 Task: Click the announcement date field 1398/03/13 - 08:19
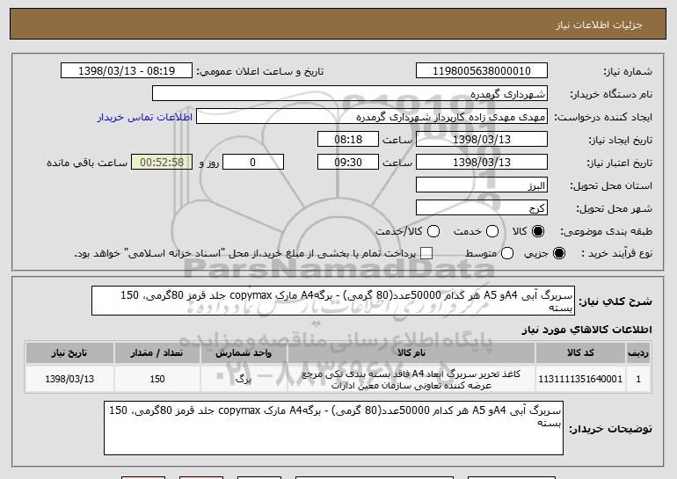[x=127, y=71]
